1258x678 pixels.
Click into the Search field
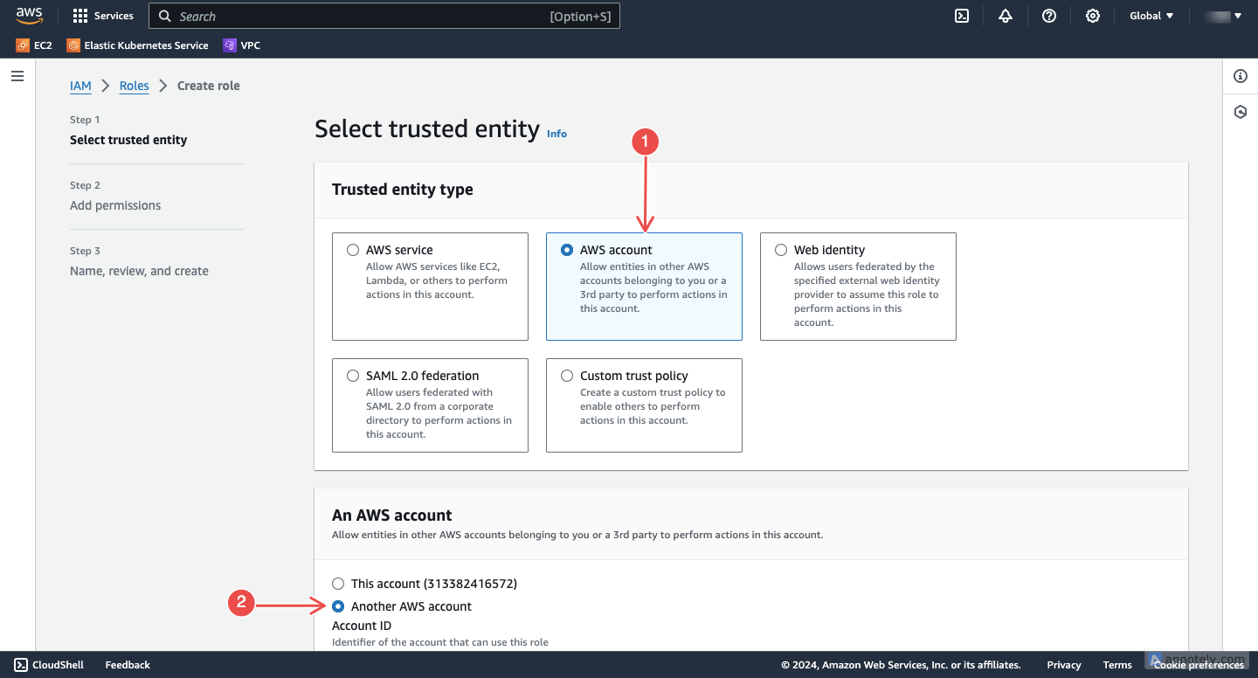pos(384,16)
